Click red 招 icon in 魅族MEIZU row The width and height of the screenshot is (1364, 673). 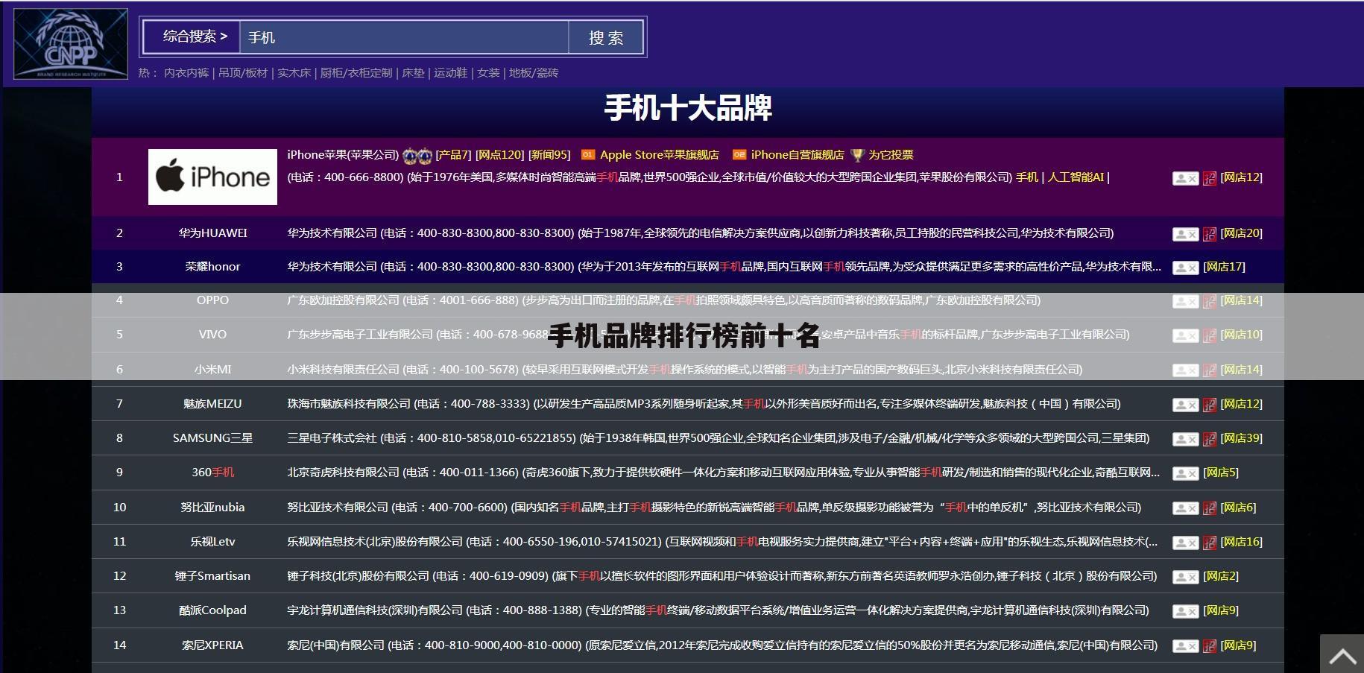1209,405
